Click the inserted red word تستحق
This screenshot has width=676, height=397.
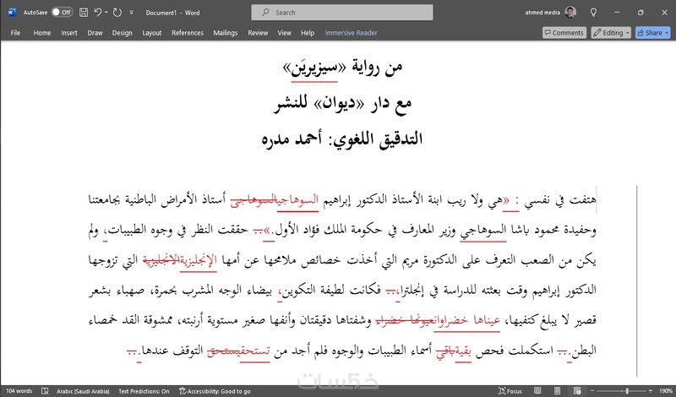(255, 351)
